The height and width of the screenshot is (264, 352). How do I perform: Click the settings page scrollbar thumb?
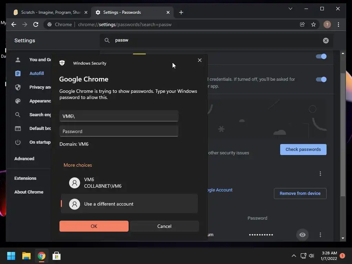(343, 135)
